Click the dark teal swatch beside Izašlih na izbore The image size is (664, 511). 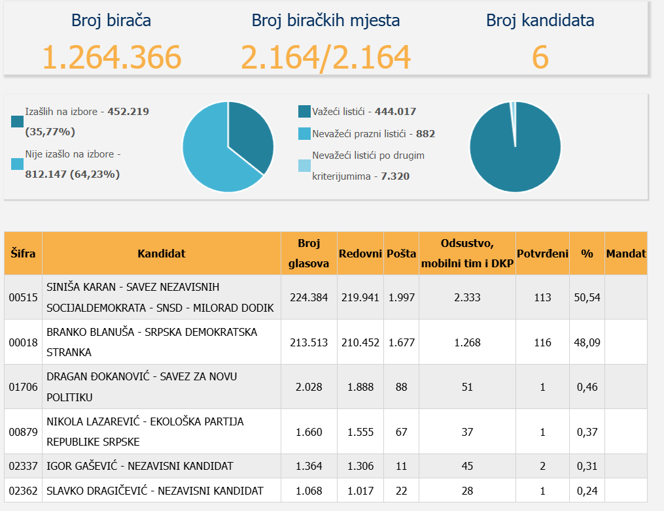(18, 122)
